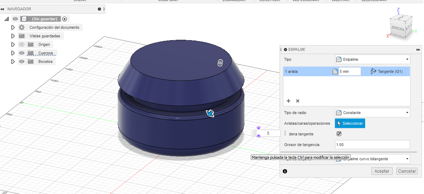Open the Empalme curvo bitangente dropdown
Viewport: 424px width, 194px height.
(x=372, y=159)
